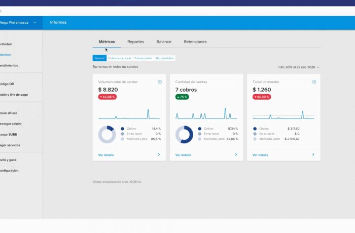Click arrow icon in Volumen total Ver detalle row
This screenshot has height=233, width=355.
click(x=159, y=154)
